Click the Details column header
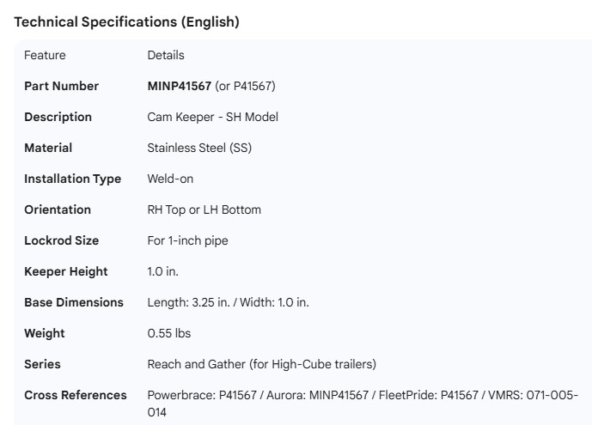Screen dimensions: 592x425 pyautogui.click(x=166, y=55)
